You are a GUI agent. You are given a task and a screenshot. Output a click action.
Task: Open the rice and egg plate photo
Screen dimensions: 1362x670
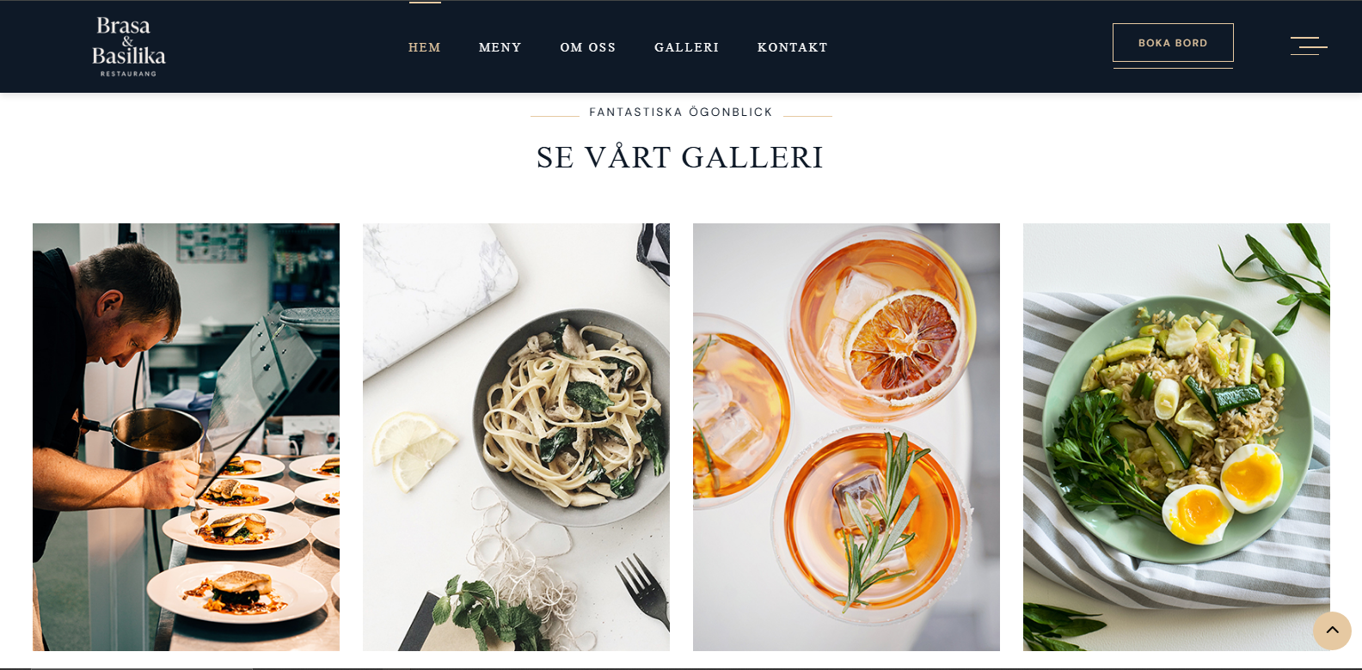1176,437
